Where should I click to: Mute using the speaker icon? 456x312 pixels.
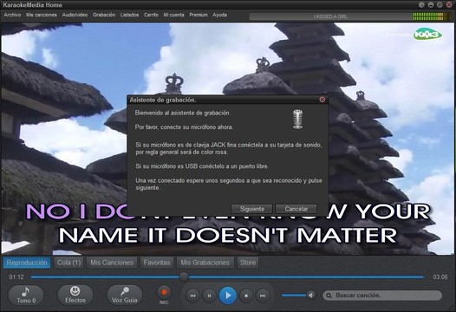[311, 296]
